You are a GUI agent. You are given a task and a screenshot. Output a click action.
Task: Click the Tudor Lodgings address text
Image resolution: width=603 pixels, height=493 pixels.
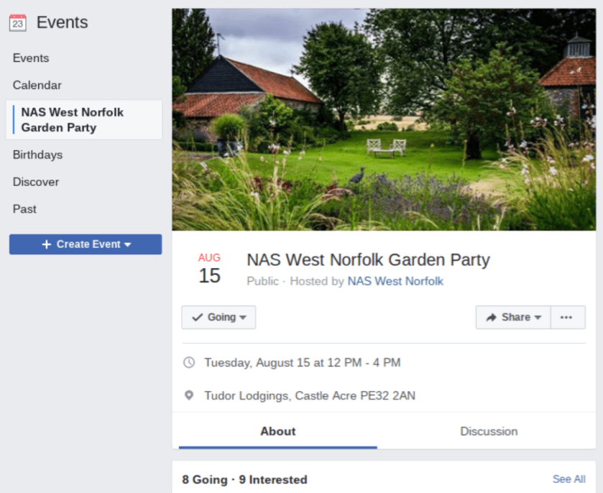[x=309, y=395]
